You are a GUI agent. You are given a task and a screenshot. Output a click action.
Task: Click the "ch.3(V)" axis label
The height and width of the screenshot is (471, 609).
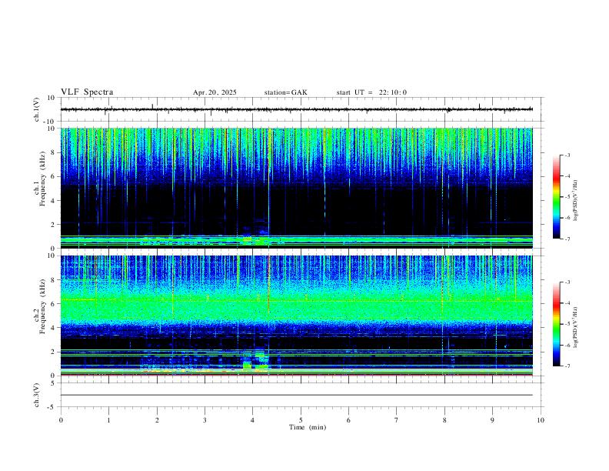click(37, 395)
